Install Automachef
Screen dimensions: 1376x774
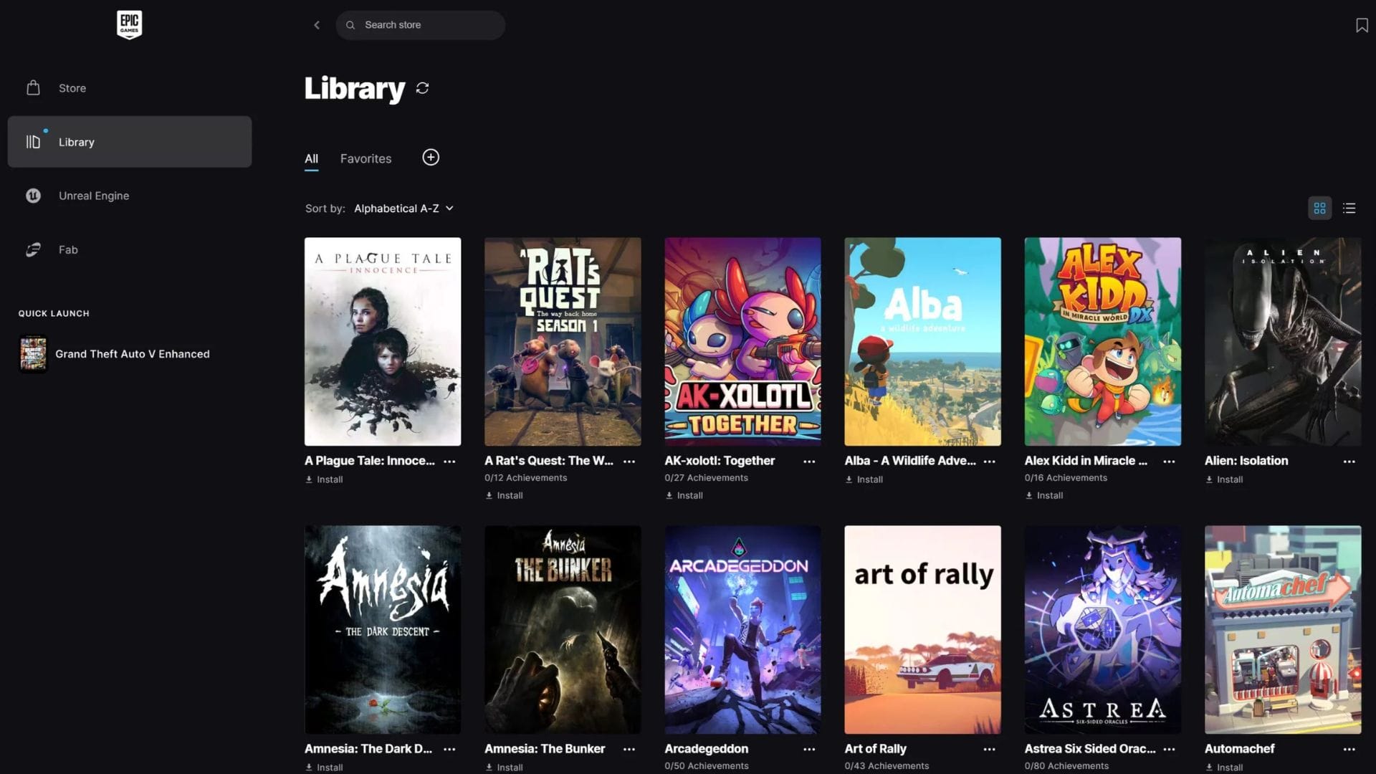(1223, 767)
